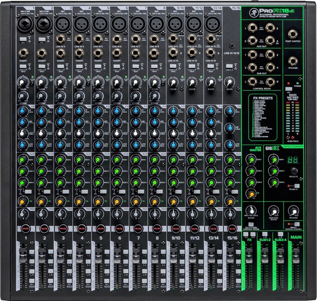Click the PHONES level knob
317x301 pixels.
pyautogui.click(x=293, y=211)
